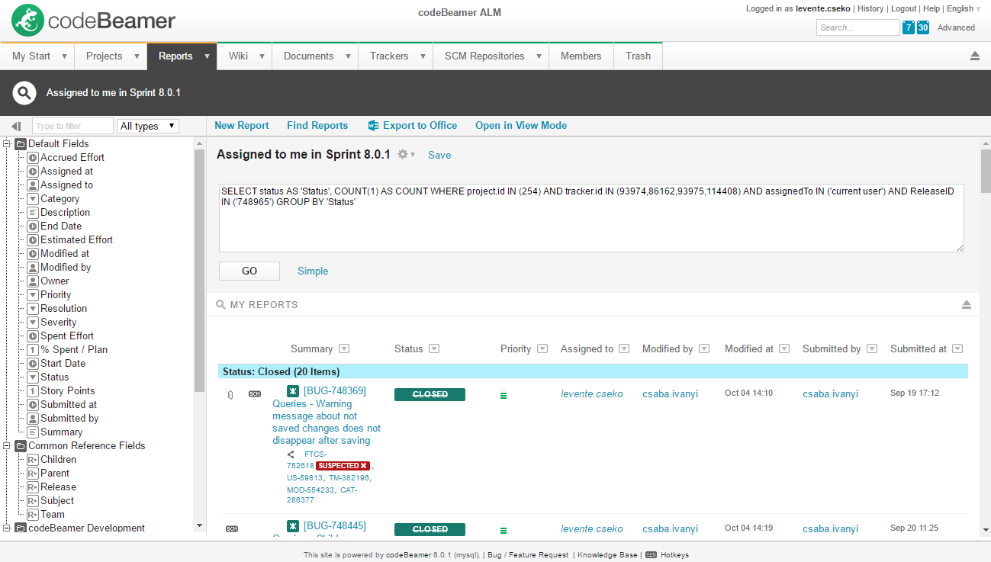This screenshot has height=562, width=991.
Task: Open the Trackers tab dropdown arrow
Action: [423, 56]
